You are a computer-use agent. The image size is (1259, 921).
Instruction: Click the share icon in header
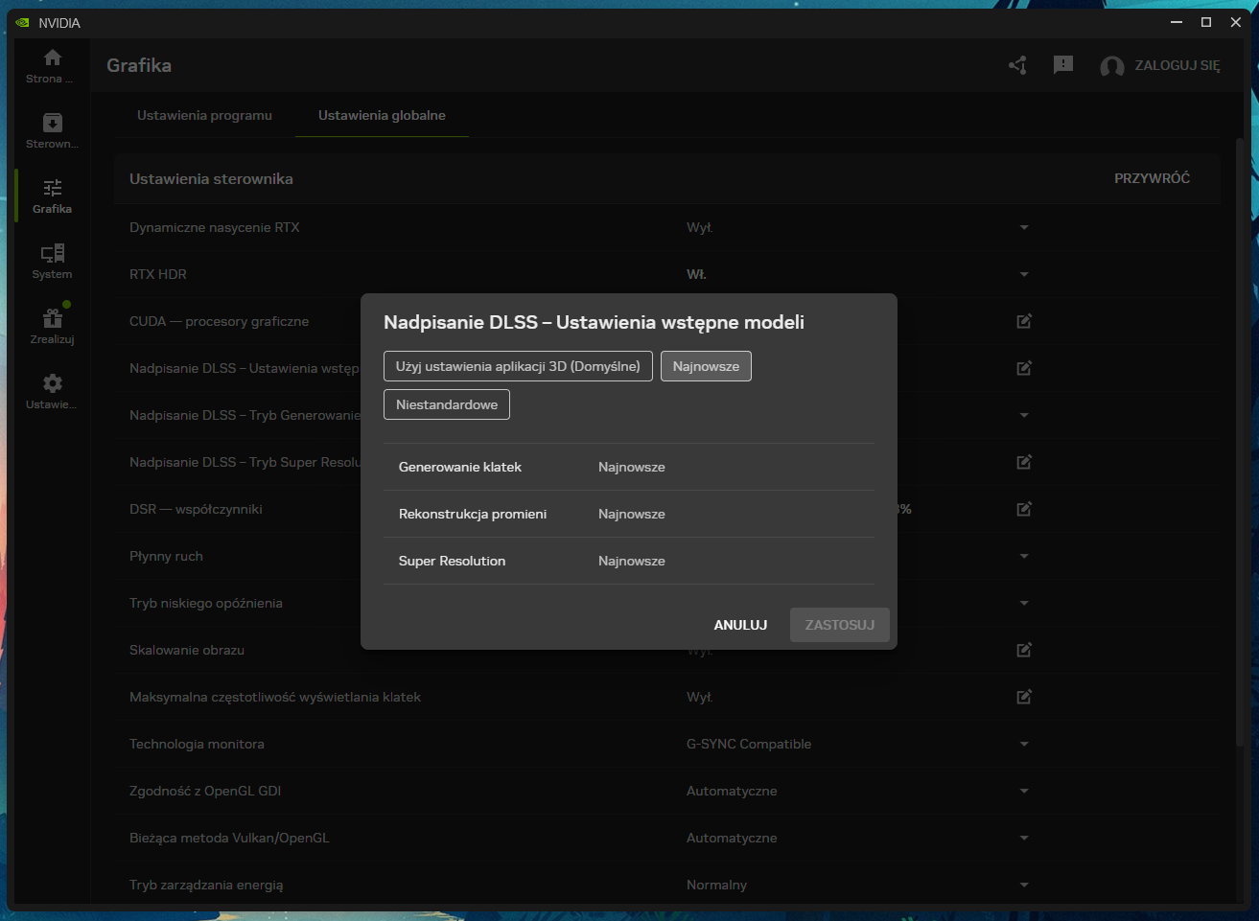click(x=1017, y=65)
